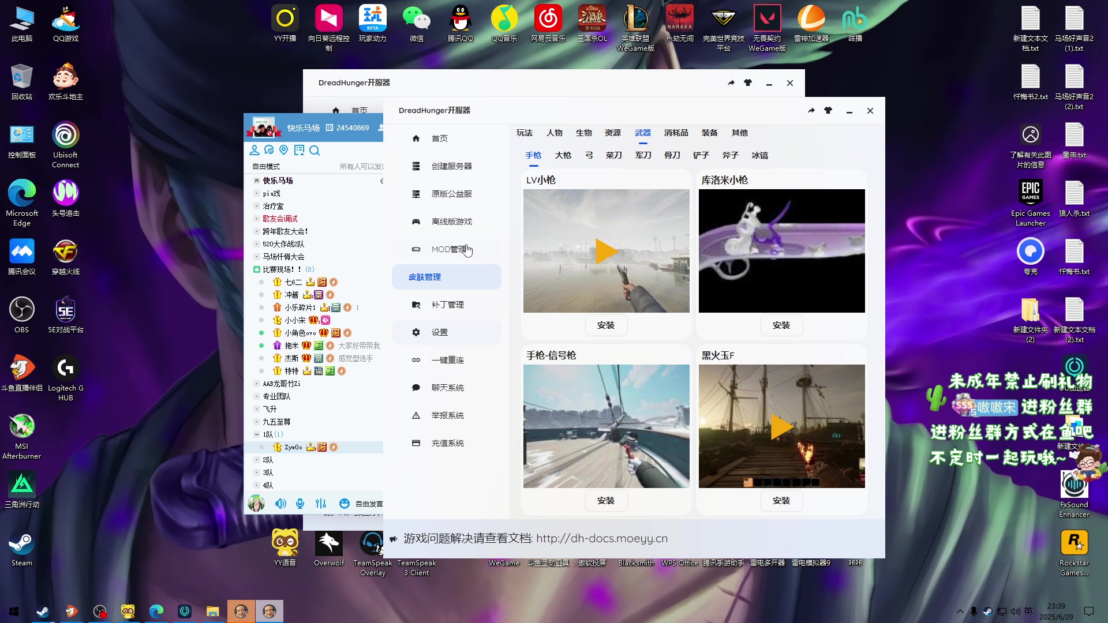Select the 大枪 weapon subtab

[563, 155]
